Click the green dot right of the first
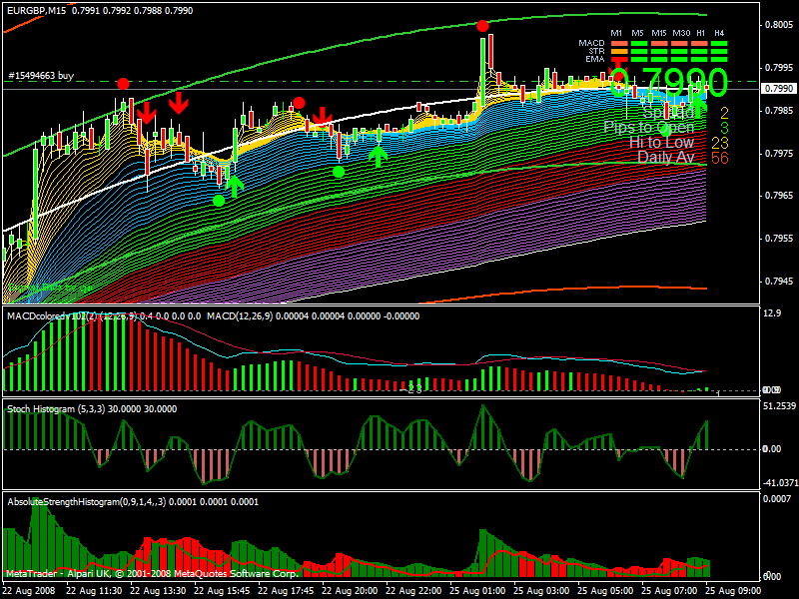The width and height of the screenshot is (799, 599). tap(339, 172)
